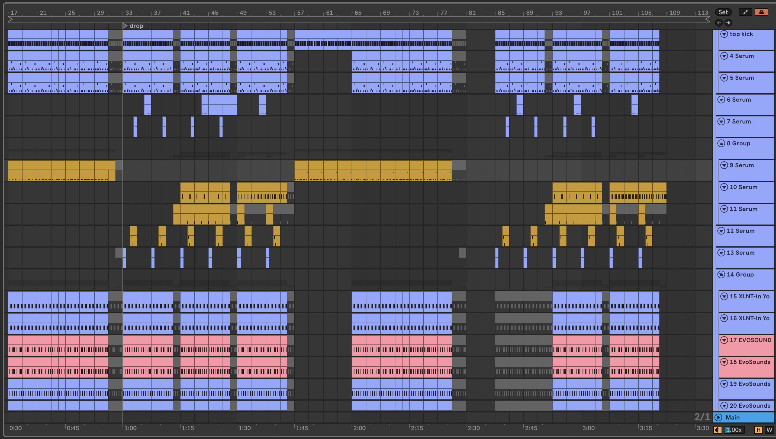Fold the 4 Serum track

click(x=724, y=56)
